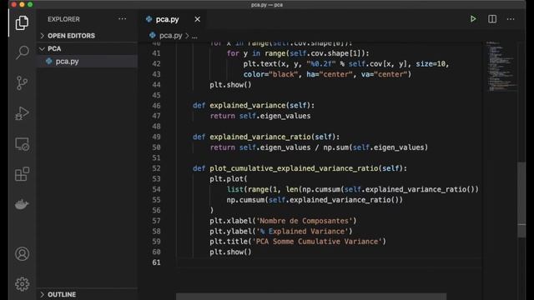The height and width of the screenshot is (300, 534).
Task: Click plt.show() on line 44
Action: [x=230, y=85]
